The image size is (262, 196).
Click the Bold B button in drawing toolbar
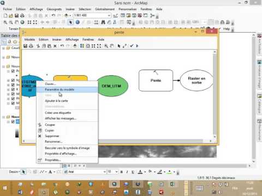click(x=121, y=172)
